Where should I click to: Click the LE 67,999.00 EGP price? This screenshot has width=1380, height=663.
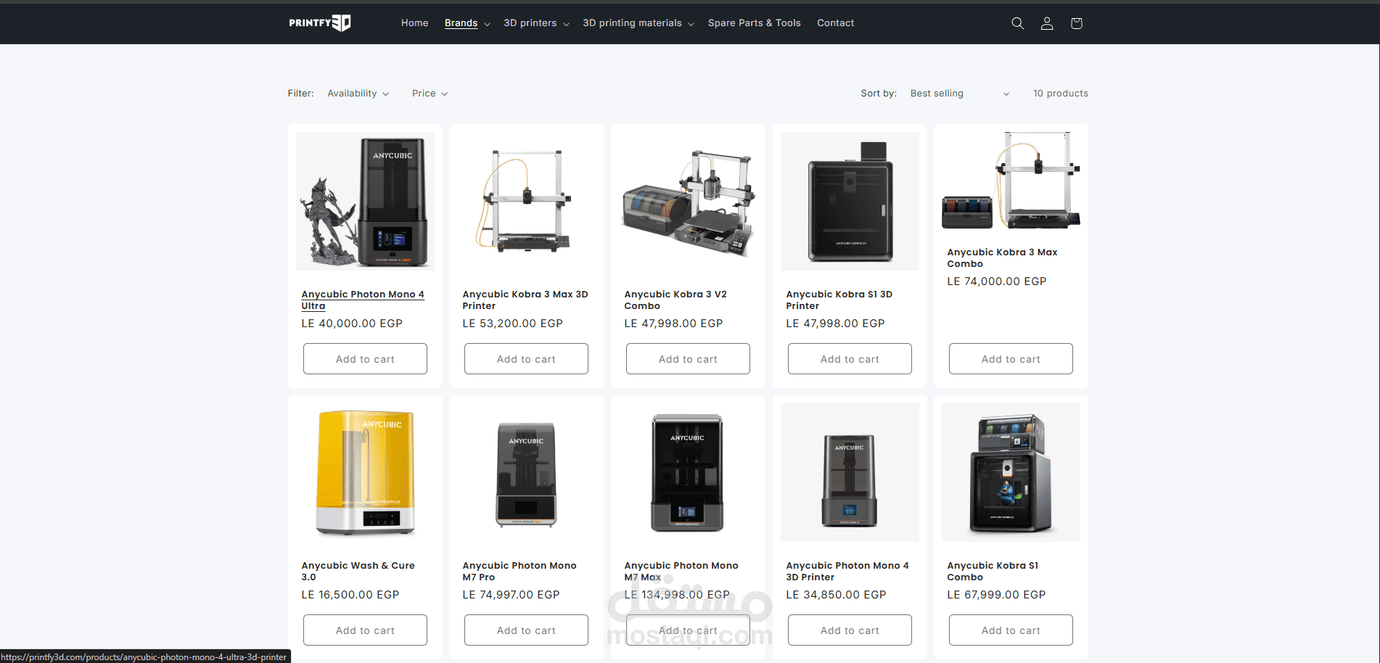pos(996,595)
